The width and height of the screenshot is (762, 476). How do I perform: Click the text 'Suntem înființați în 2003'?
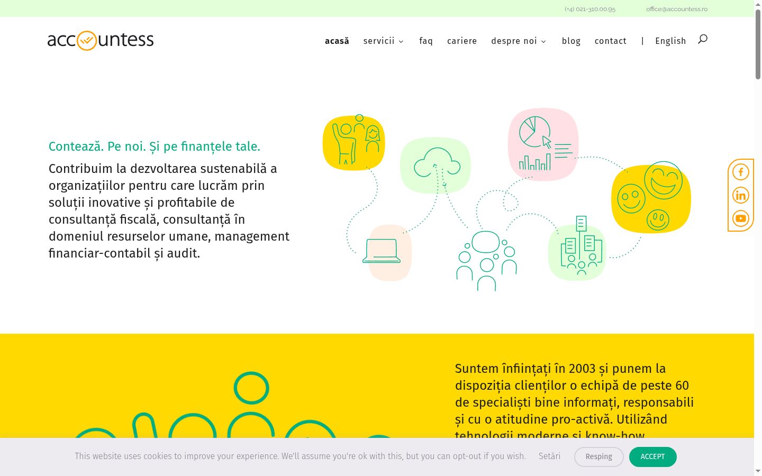click(x=525, y=369)
